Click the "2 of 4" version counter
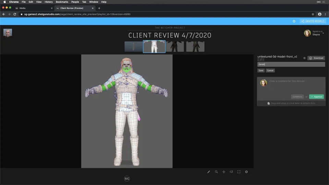 (260, 60)
